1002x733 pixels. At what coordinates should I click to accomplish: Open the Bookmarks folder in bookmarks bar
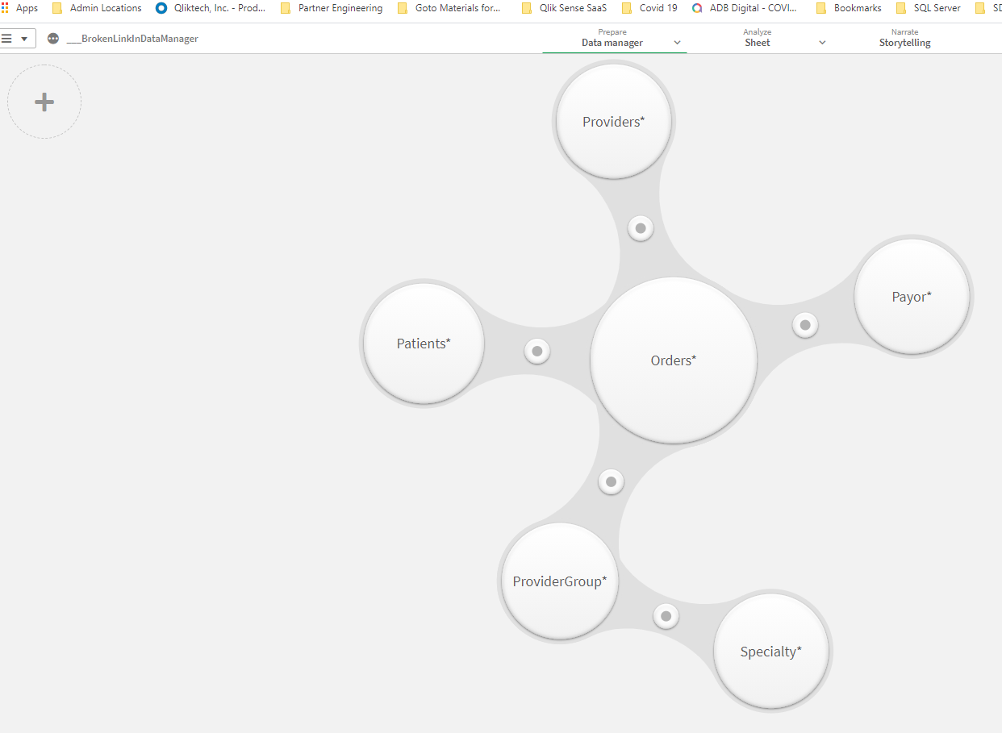(849, 8)
